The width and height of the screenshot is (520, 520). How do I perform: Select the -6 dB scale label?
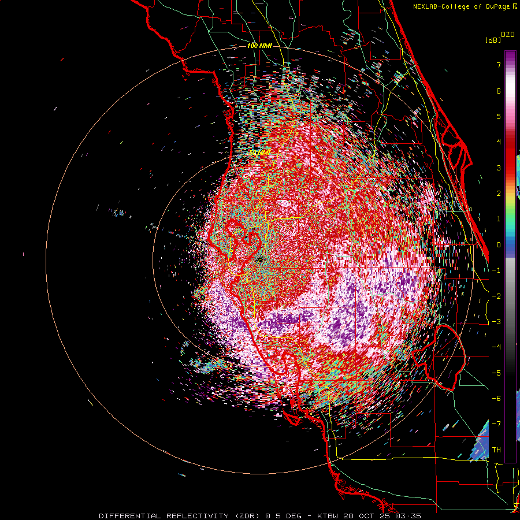496,399
